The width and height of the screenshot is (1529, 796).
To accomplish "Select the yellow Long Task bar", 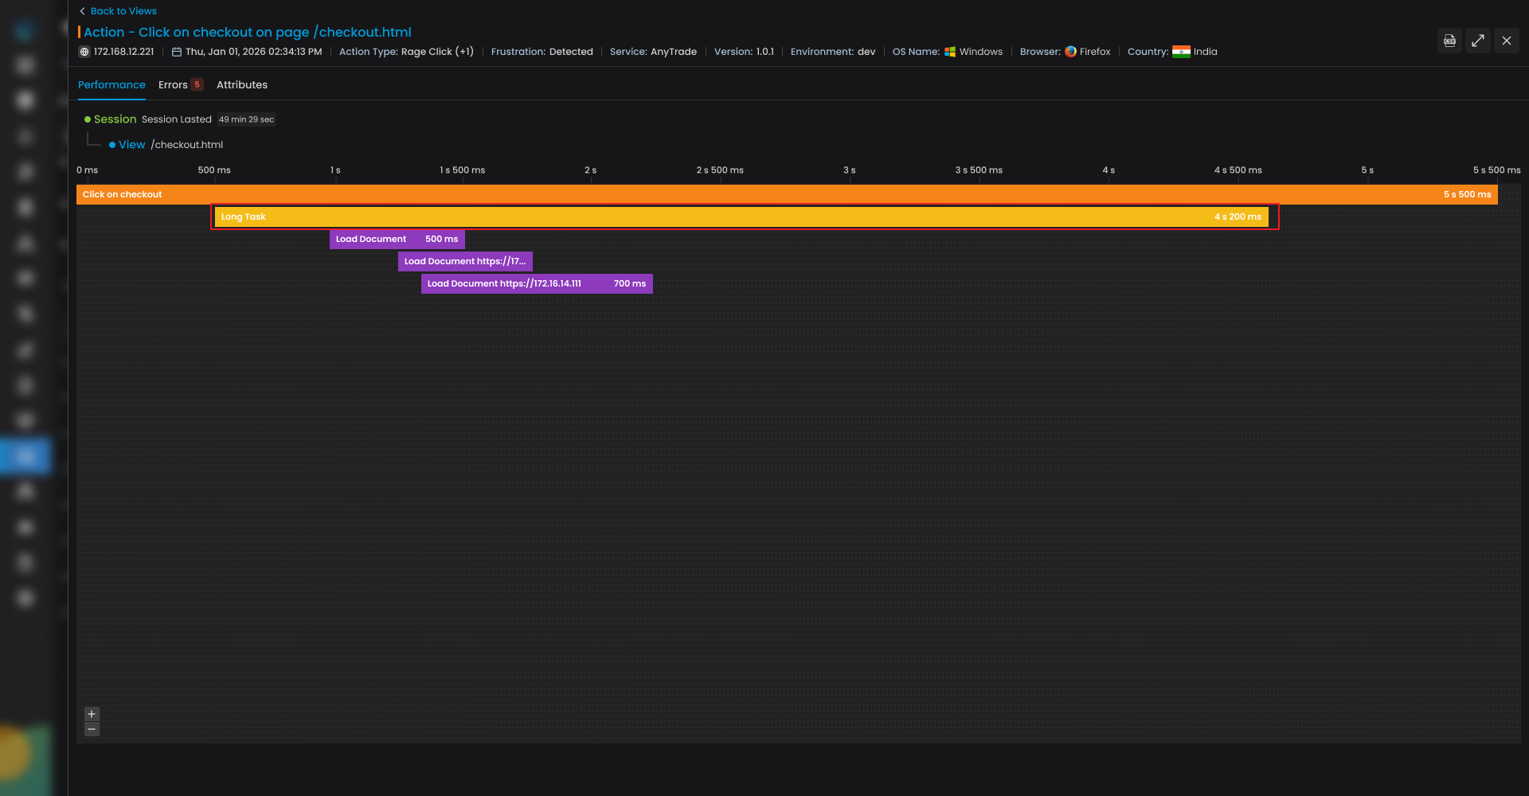I will [x=741, y=217].
